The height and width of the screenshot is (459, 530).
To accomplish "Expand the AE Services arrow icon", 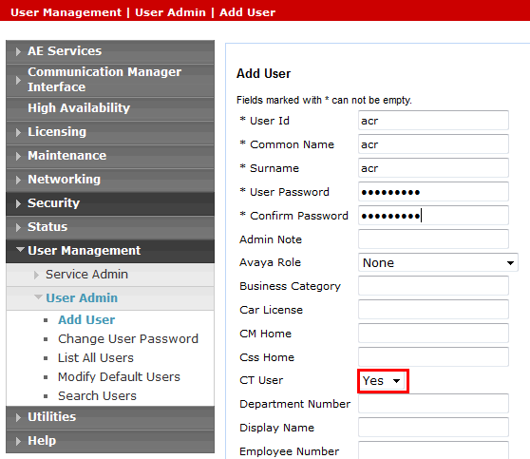I will click(18, 51).
